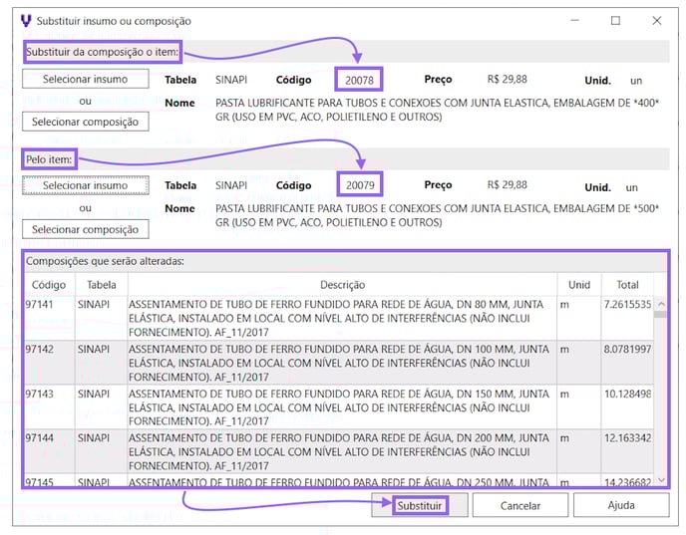Click the Código column header in table
686x535 pixels.
click(x=49, y=285)
